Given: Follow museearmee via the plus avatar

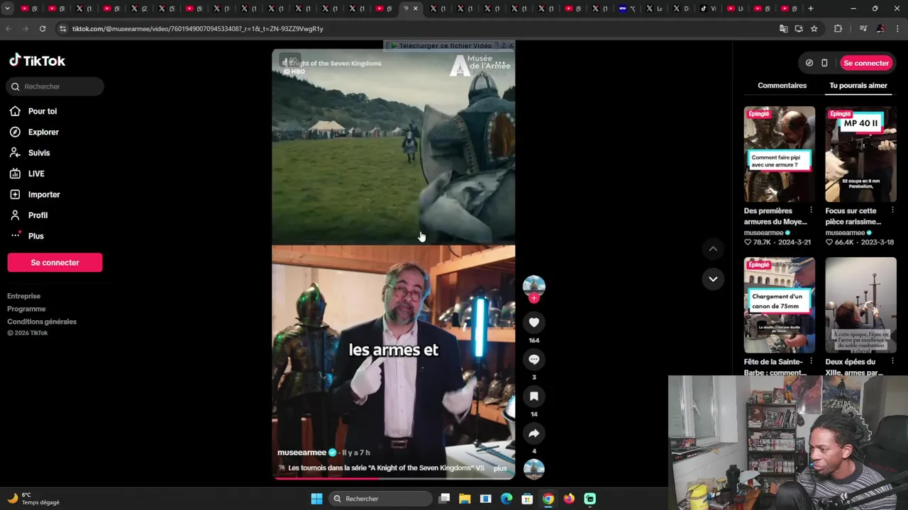Looking at the screenshot, I should tap(534, 298).
